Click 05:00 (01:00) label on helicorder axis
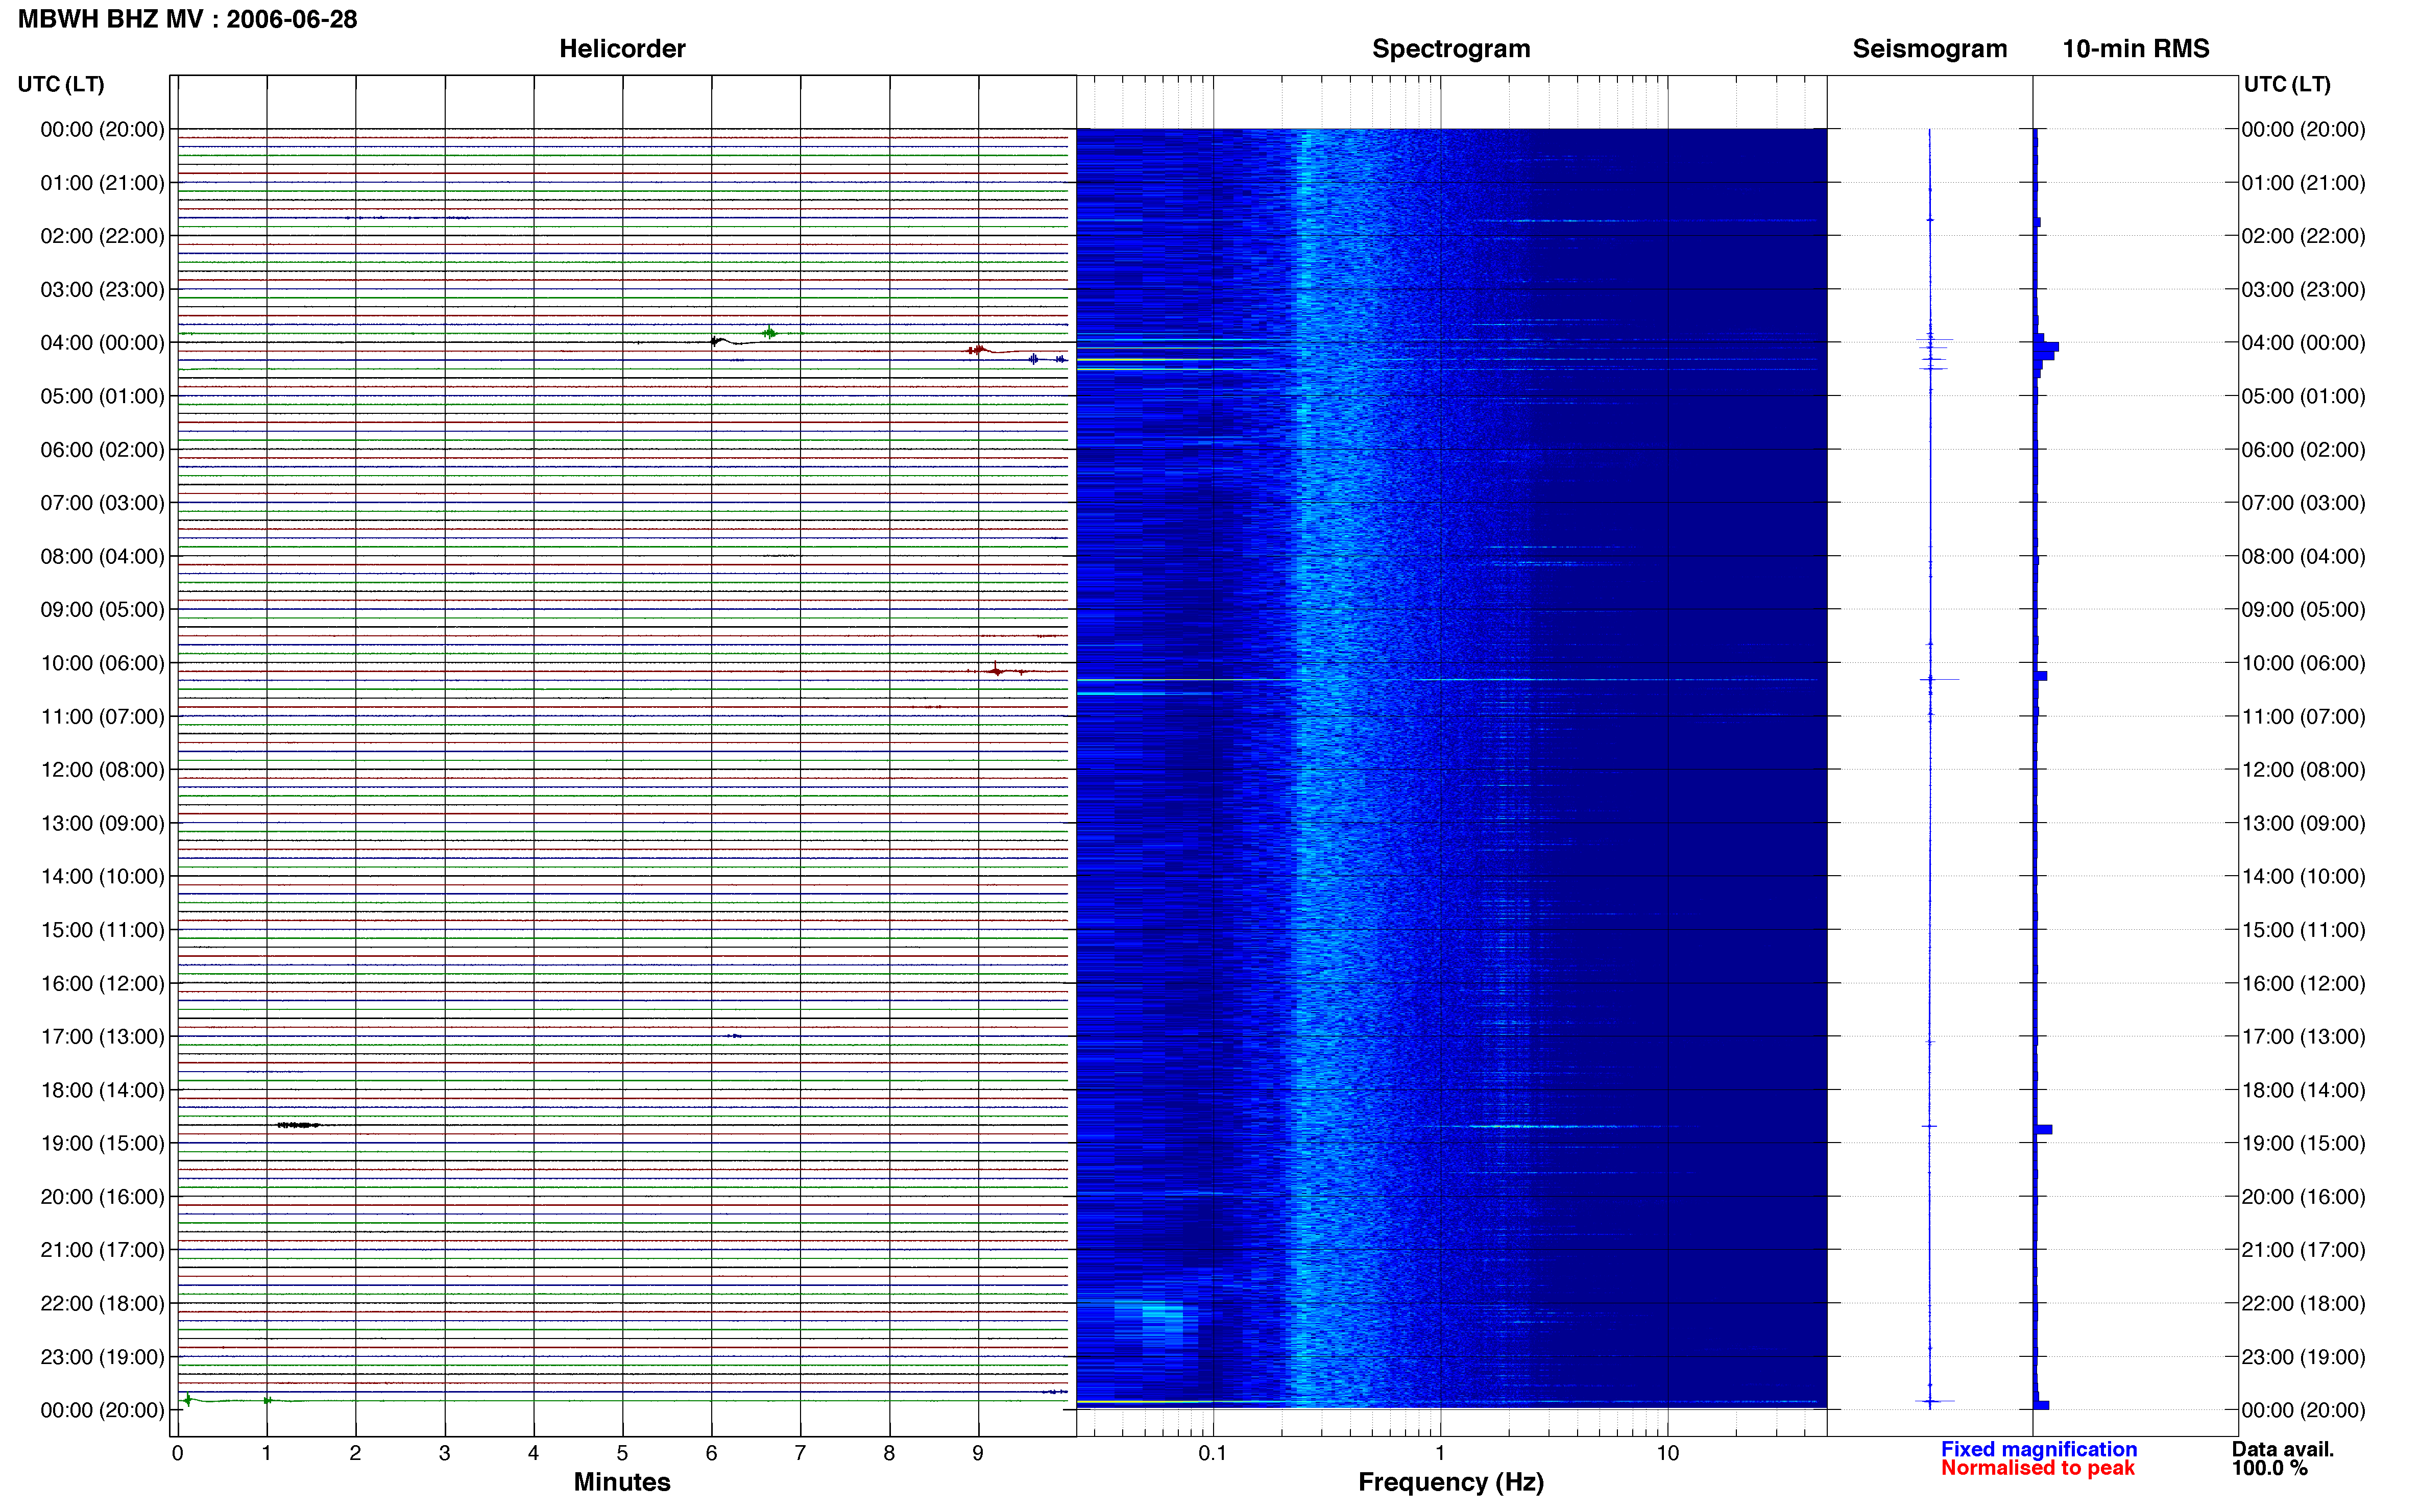The width and height of the screenshot is (2420, 1512). (102, 396)
